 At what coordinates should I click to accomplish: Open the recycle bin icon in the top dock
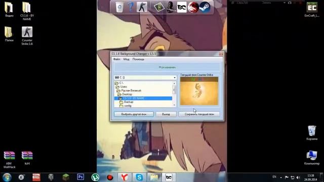pos(119,7)
